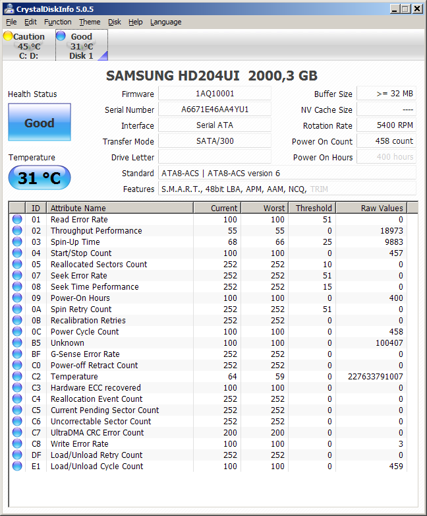Image resolution: width=427 pixels, height=516 pixels.
Task: Open the Disk menu
Action: pyautogui.click(x=115, y=22)
